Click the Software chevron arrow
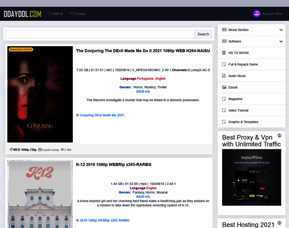 coord(281,41)
